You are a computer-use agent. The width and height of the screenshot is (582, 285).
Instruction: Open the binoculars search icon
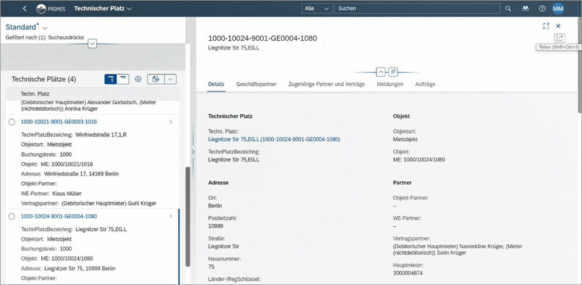click(525, 9)
